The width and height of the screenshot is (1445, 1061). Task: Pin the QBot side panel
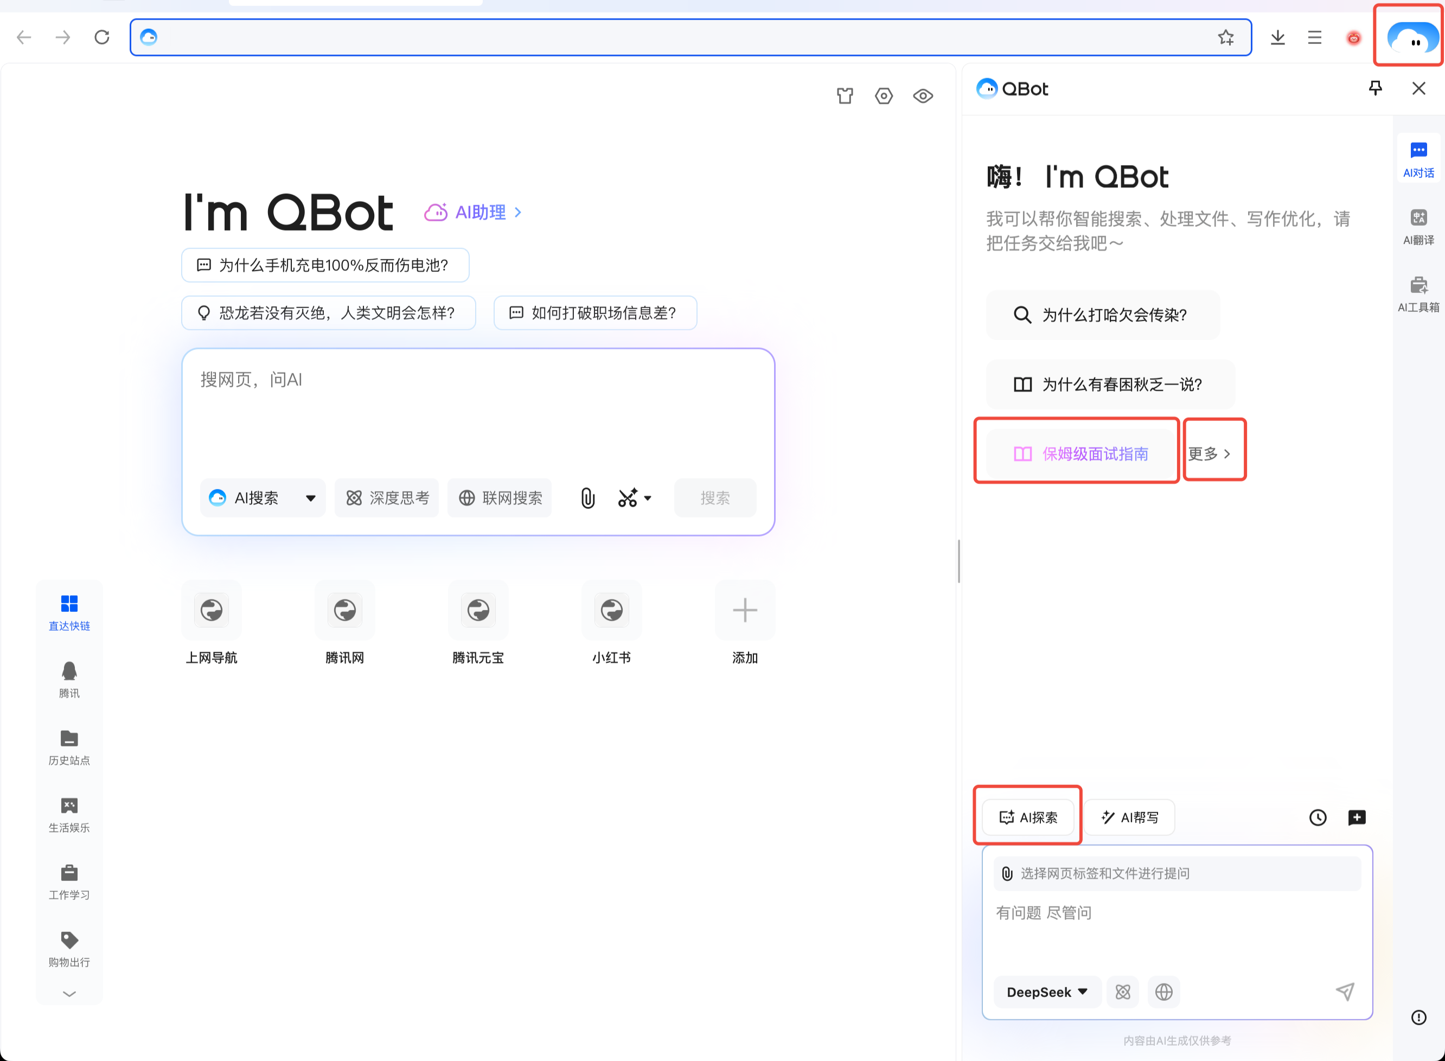pyautogui.click(x=1375, y=88)
